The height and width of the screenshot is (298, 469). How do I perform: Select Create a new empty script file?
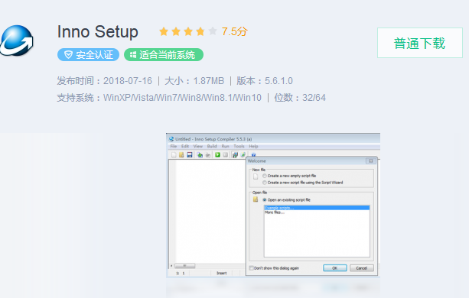coord(289,176)
